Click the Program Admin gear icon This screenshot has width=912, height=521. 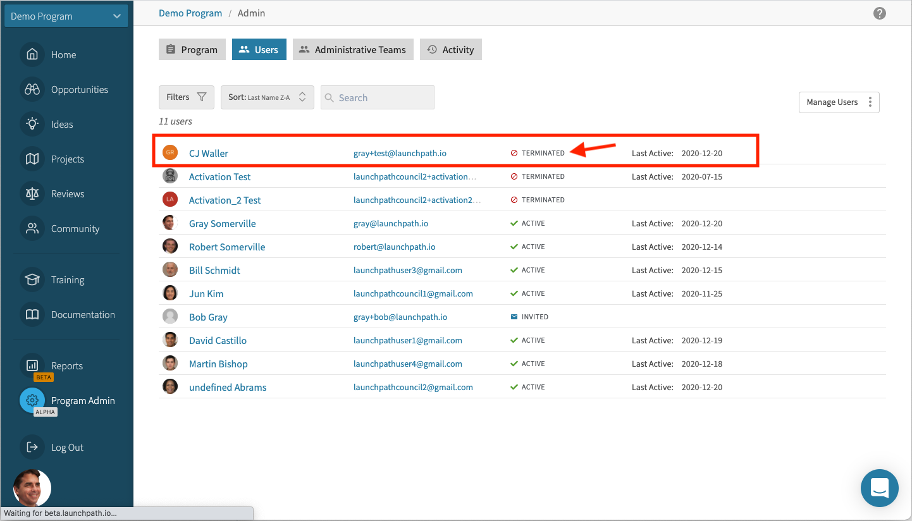(32, 400)
